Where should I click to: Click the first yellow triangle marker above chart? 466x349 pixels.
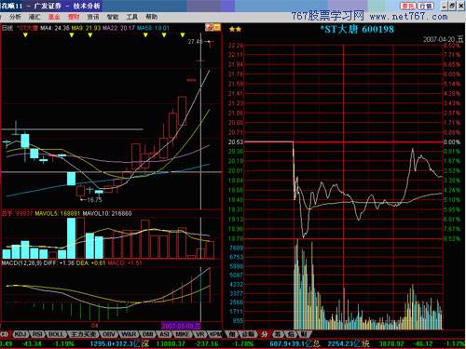pos(25,35)
